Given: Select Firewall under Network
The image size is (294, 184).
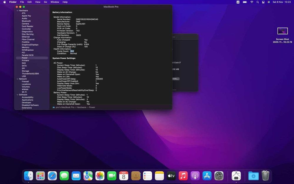Looking at the screenshot, I should click(25, 82).
